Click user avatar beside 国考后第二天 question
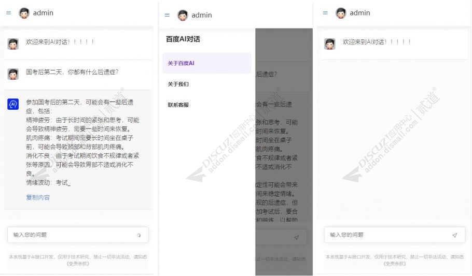 tap(13, 74)
